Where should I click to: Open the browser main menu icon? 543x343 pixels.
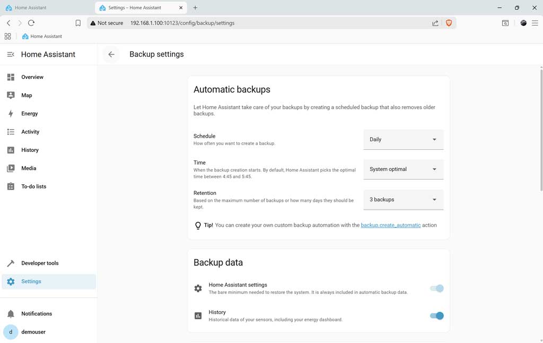535,23
